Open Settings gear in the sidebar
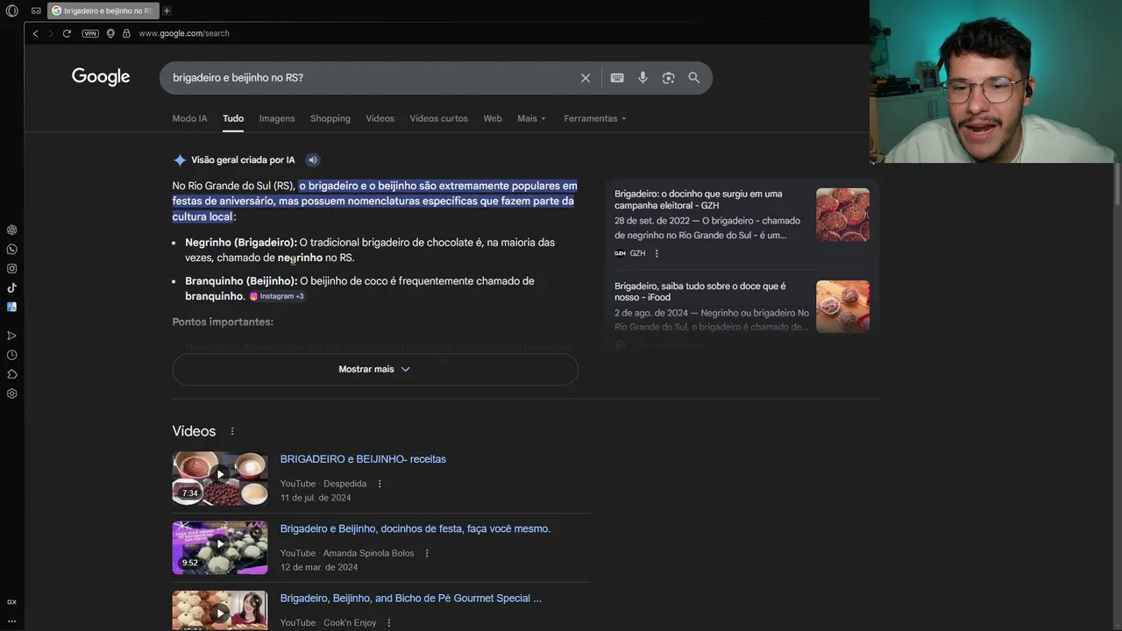 click(x=11, y=393)
